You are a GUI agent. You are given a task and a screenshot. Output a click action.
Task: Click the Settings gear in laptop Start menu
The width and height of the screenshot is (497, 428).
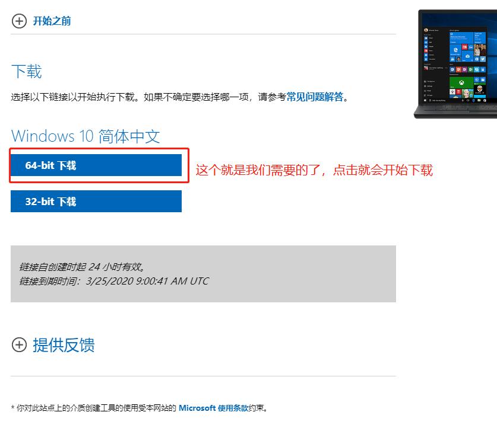click(x=425, y=87)
